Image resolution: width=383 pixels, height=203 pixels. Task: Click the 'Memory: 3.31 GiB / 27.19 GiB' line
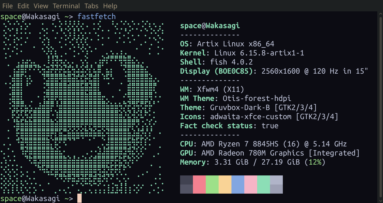(x=253, y=162)
